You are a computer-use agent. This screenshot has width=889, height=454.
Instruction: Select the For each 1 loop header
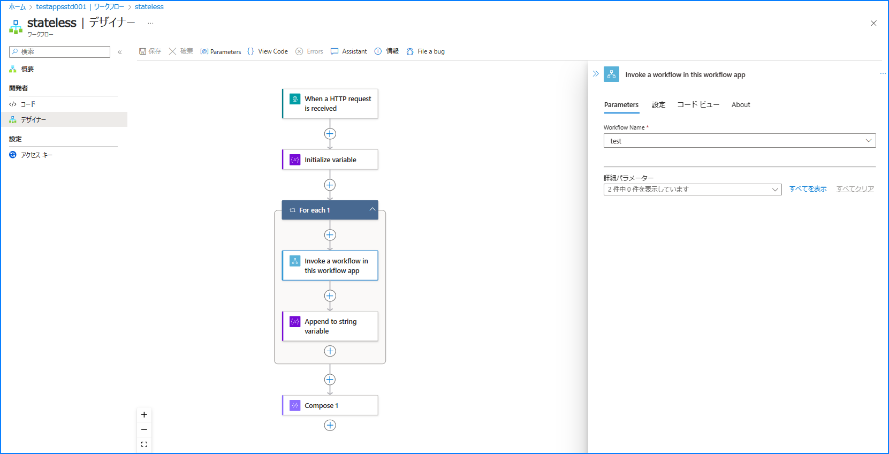330,210
